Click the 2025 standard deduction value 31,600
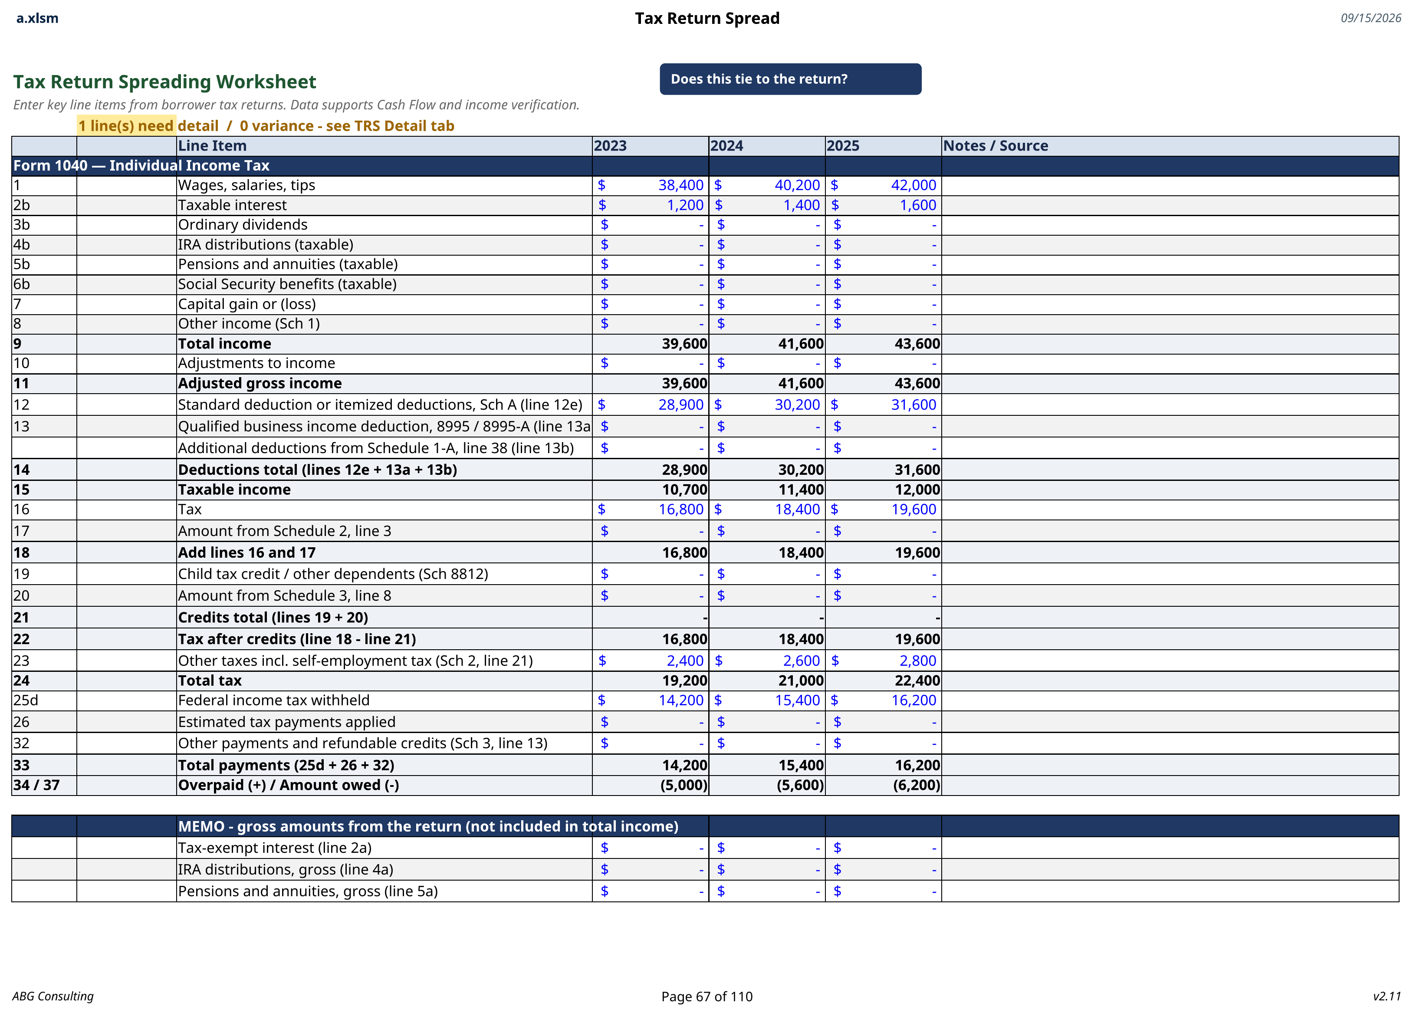Screen dimensions: 1413x1016 click(x=883, y=405)
